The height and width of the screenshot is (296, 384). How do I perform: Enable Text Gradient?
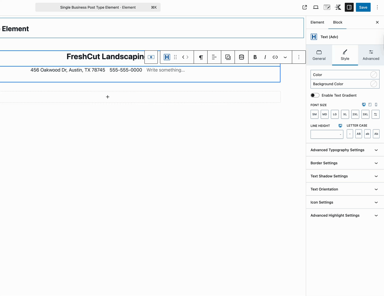[x=315, y=95]
